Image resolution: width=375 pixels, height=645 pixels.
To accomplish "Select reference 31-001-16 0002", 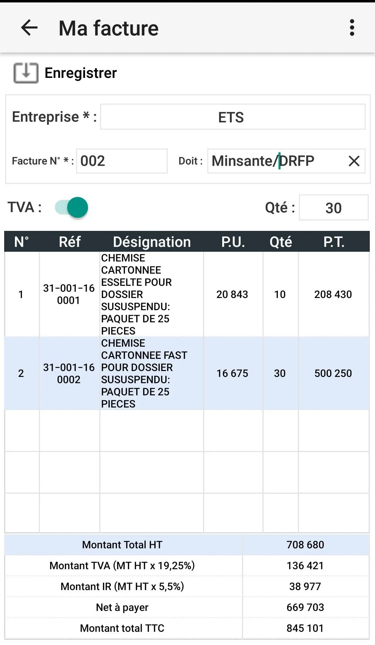I will (69, 373).
